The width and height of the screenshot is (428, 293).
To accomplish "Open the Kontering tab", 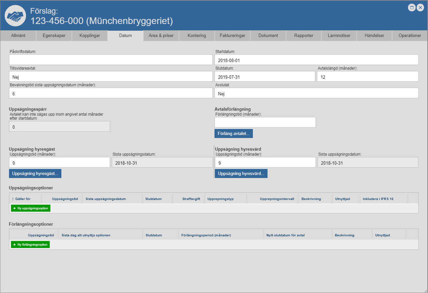I will (197, 36).
